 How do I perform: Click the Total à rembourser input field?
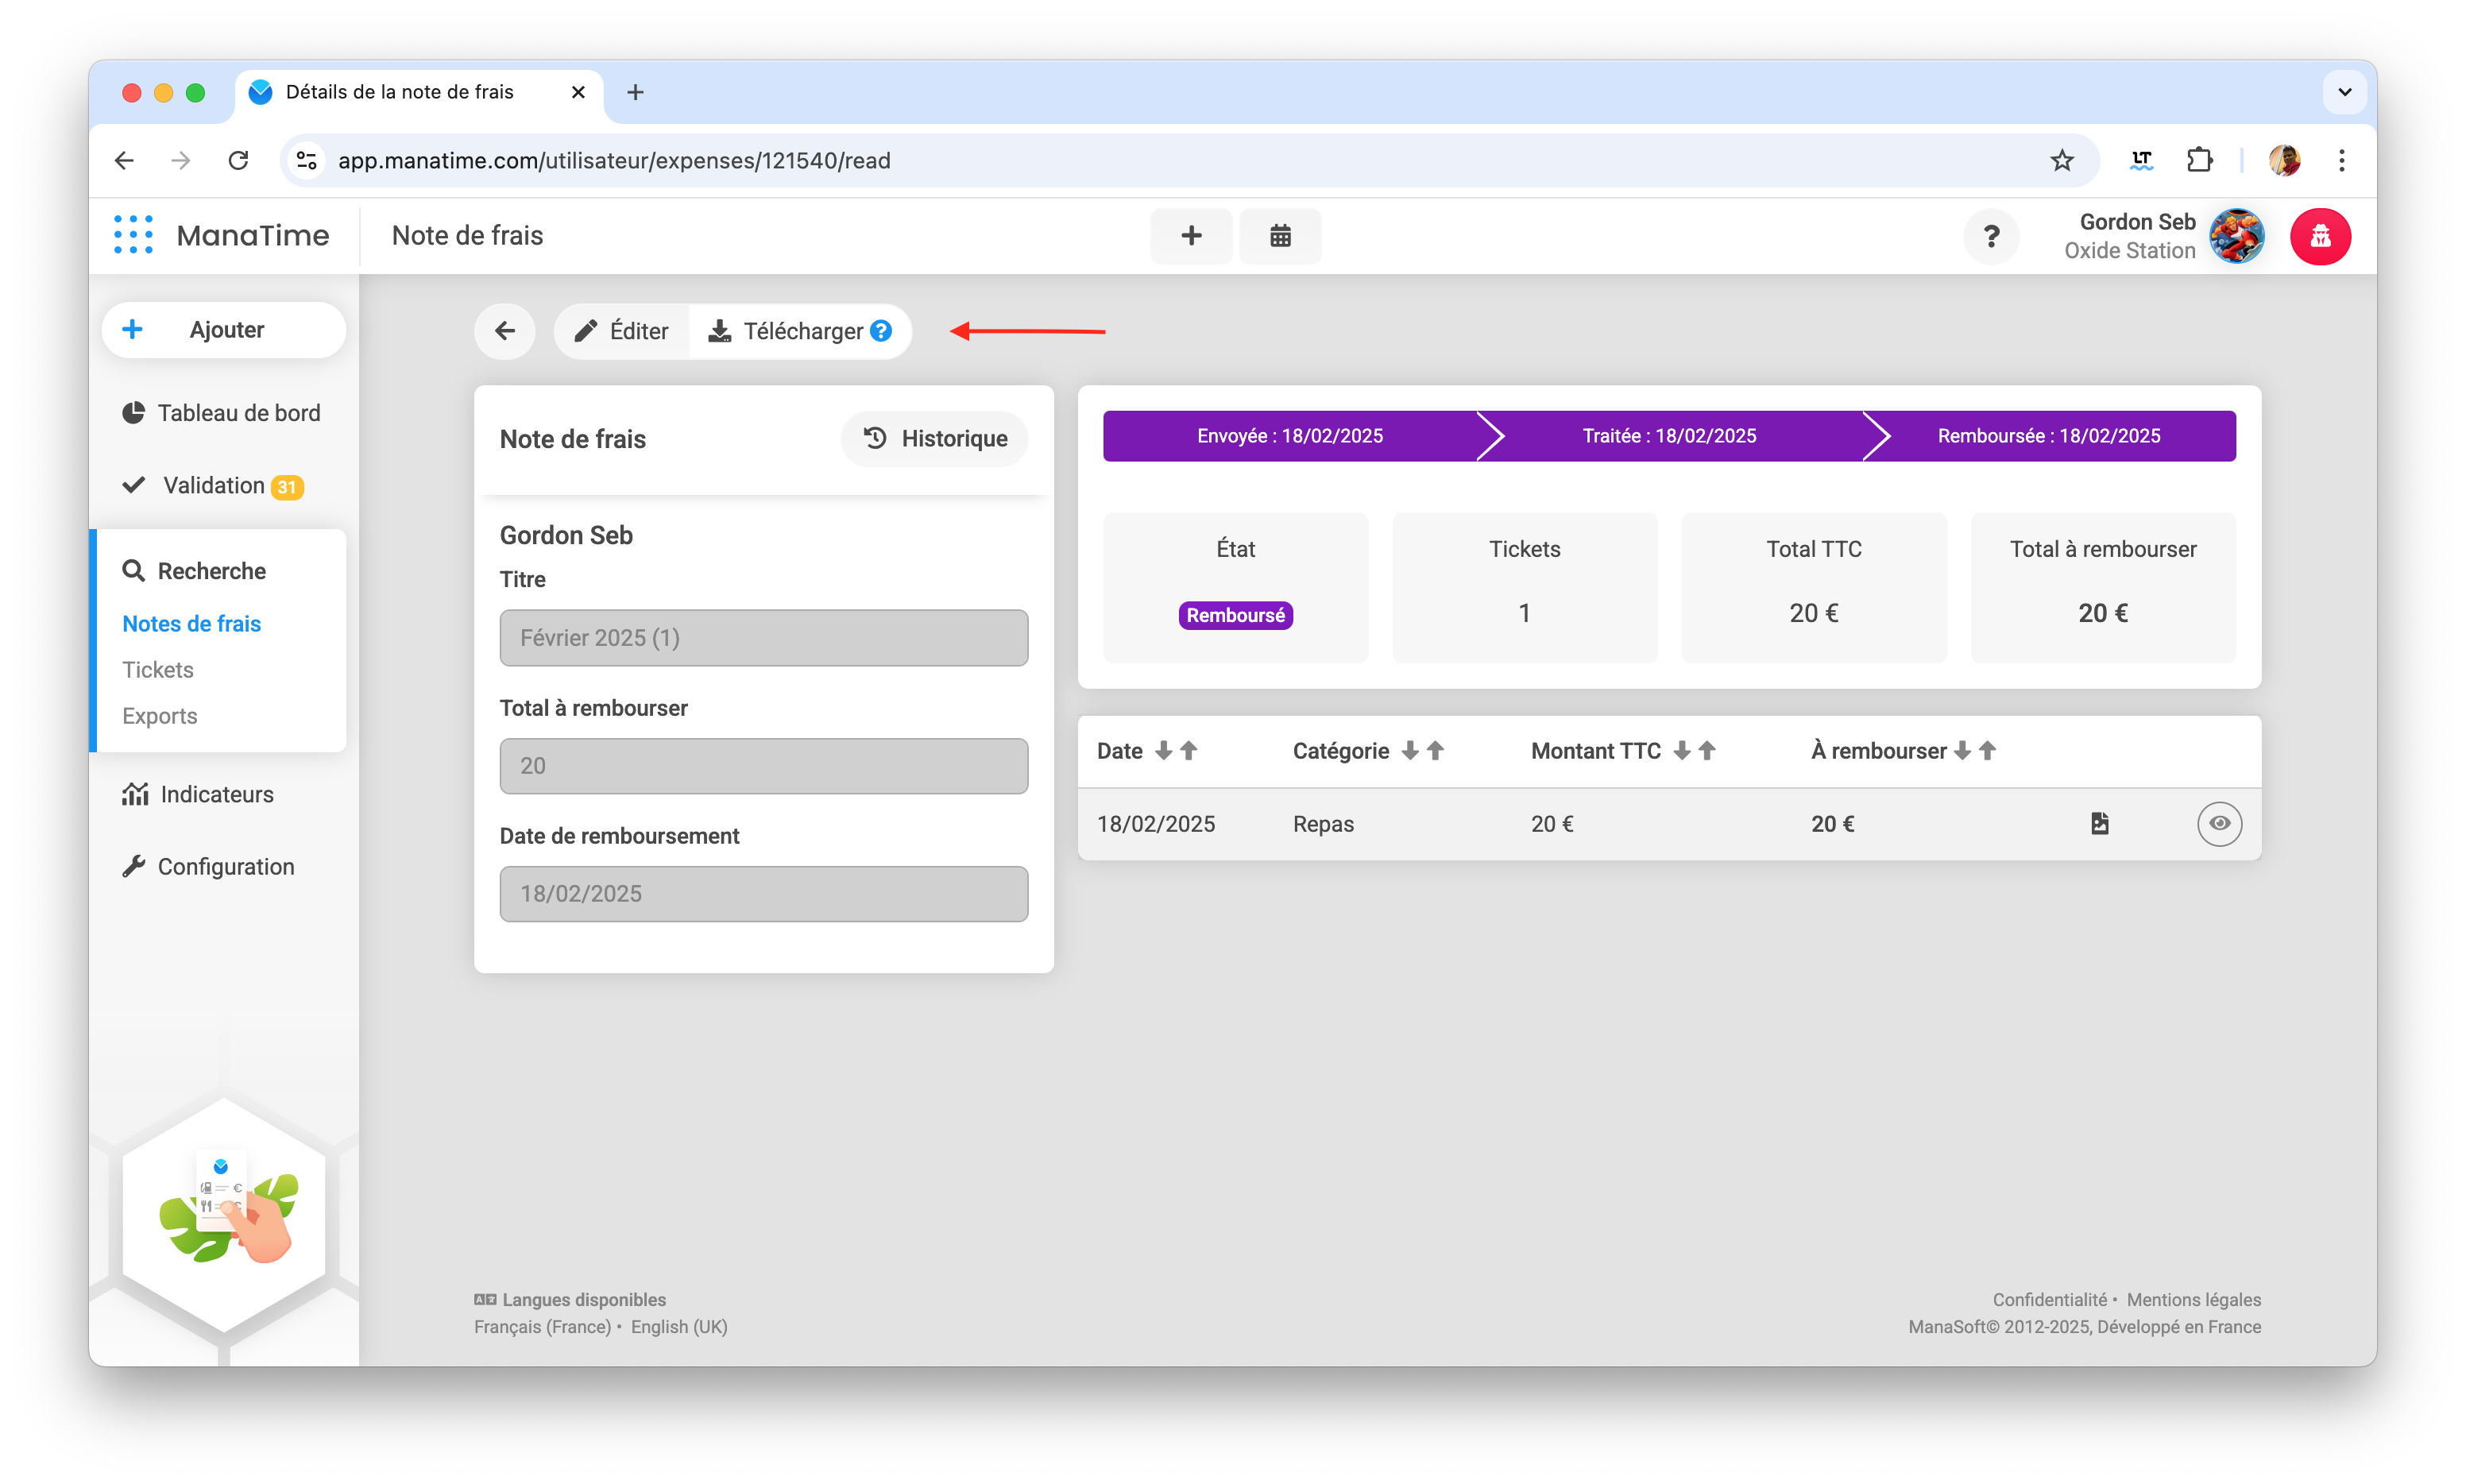[764, 765]
